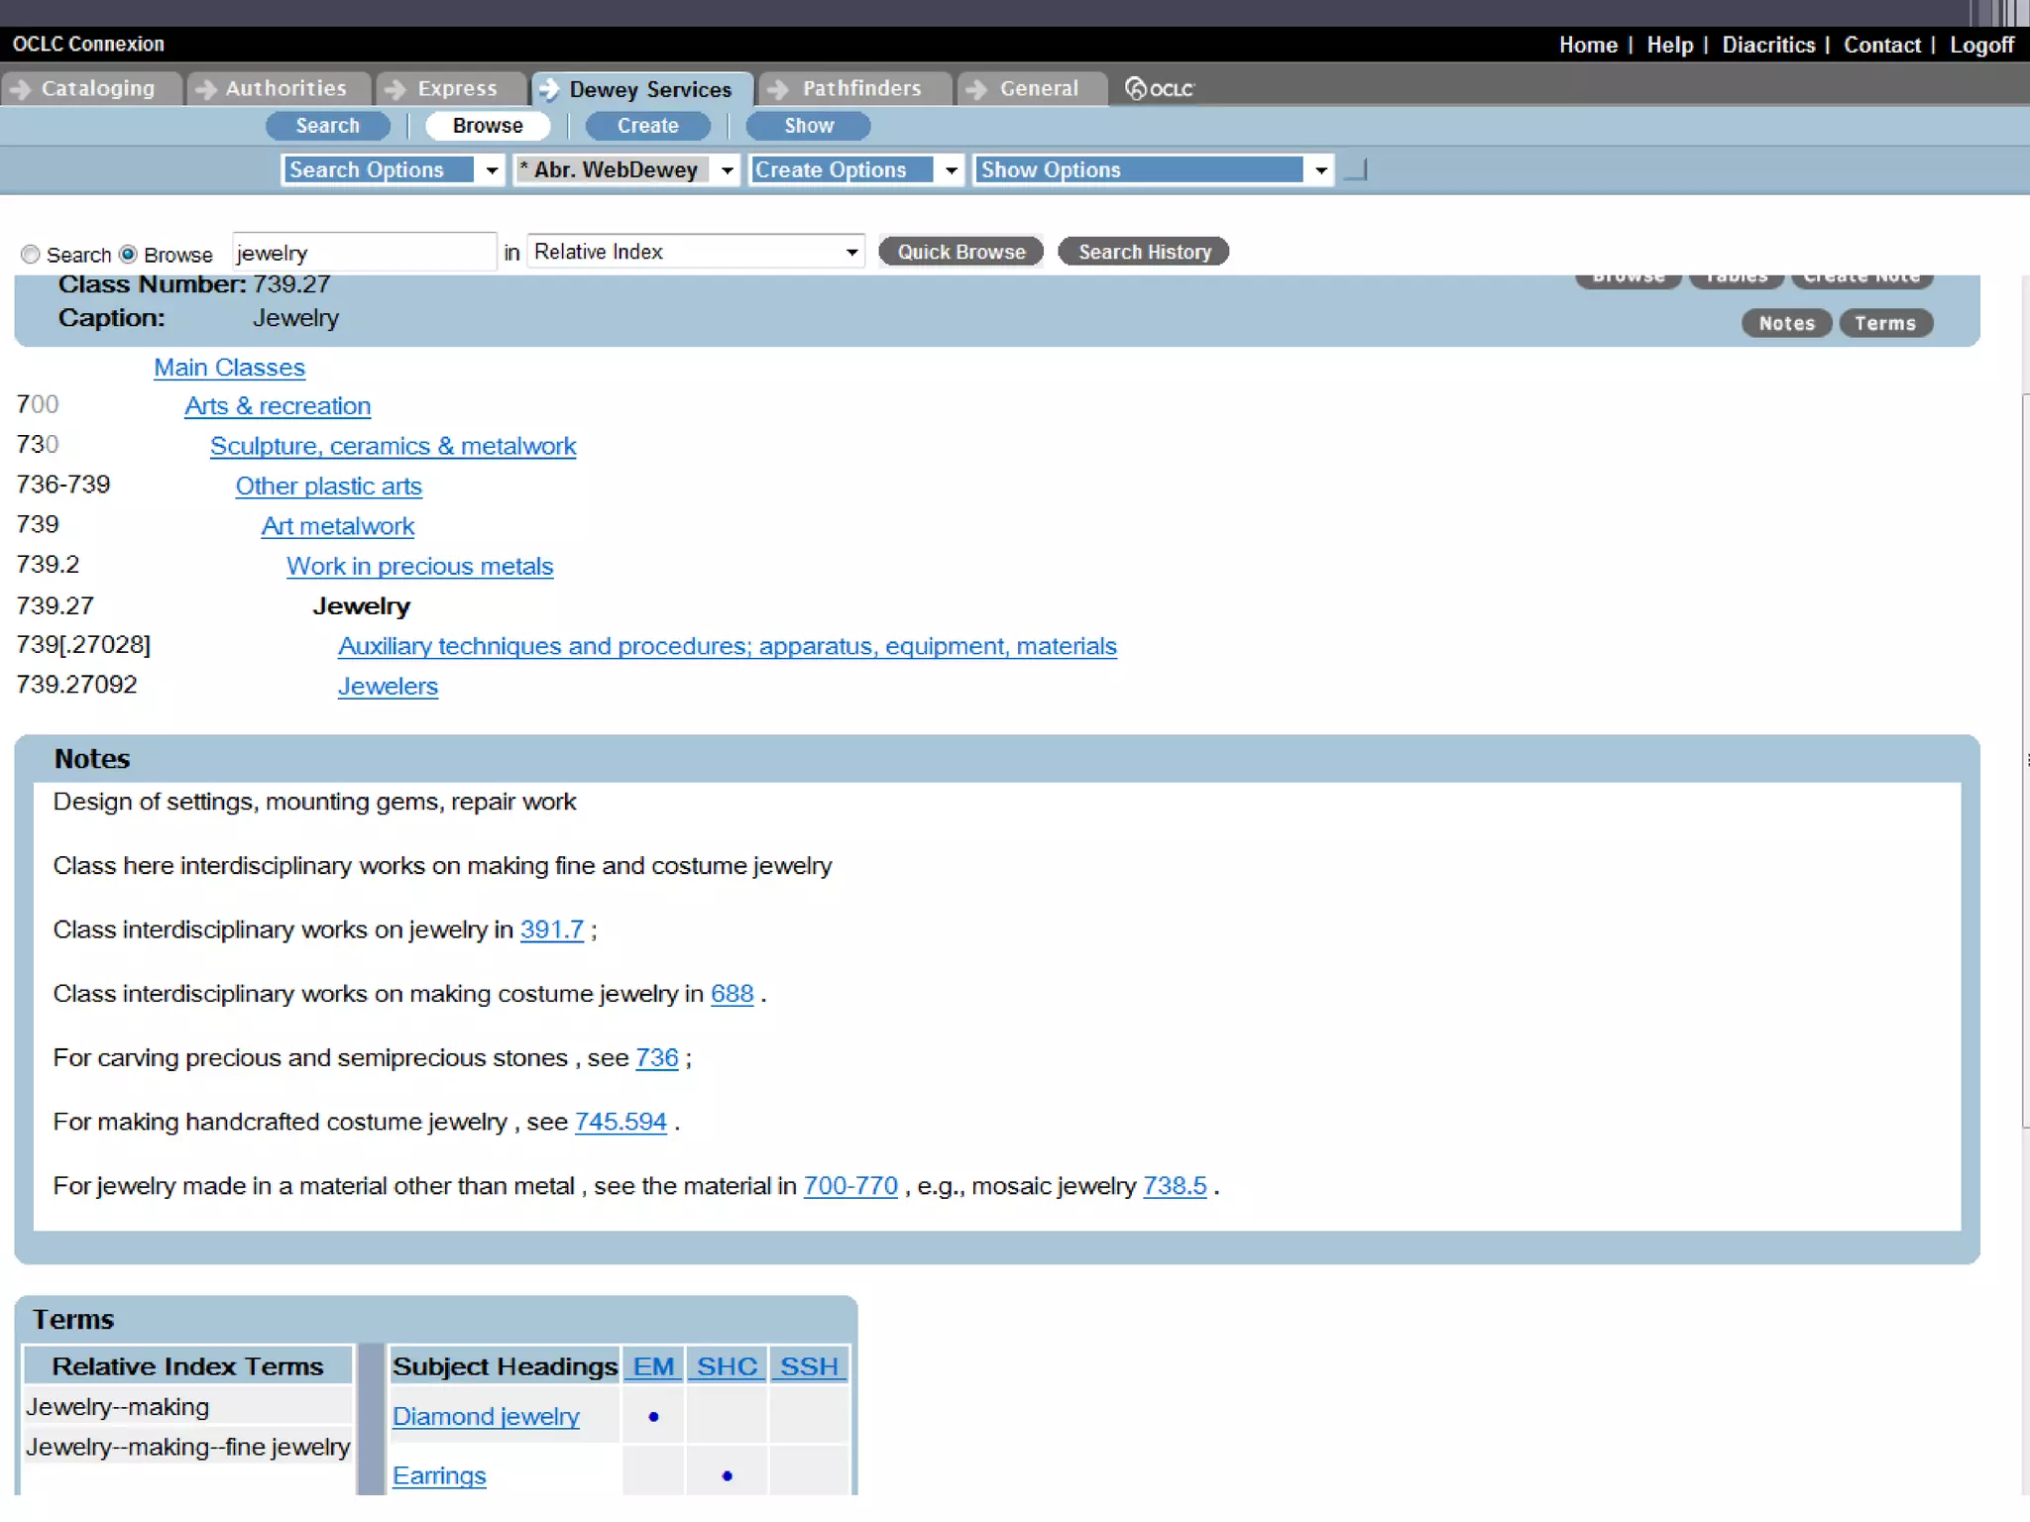Expand the Show Options dropdown
Screen dimensions: 2030x1522
pos(1321,170)
